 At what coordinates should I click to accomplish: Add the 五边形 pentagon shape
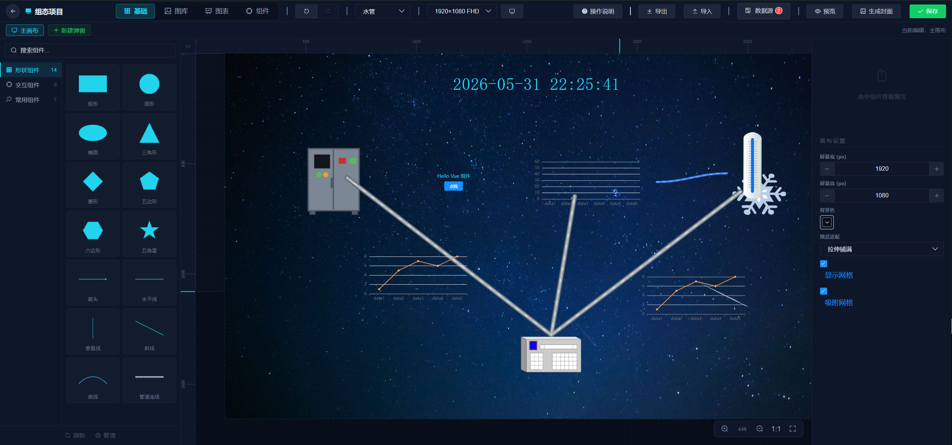[149, 185]
